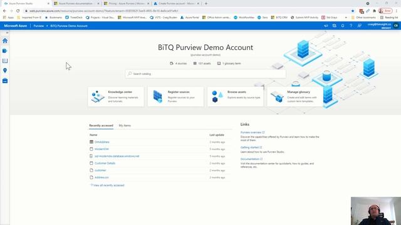Open the DimAddress recent item

102,142
